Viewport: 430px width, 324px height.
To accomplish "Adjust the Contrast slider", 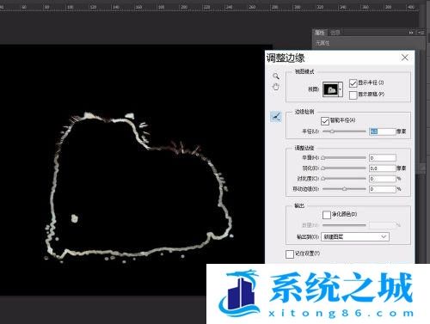I will point(343,179).
